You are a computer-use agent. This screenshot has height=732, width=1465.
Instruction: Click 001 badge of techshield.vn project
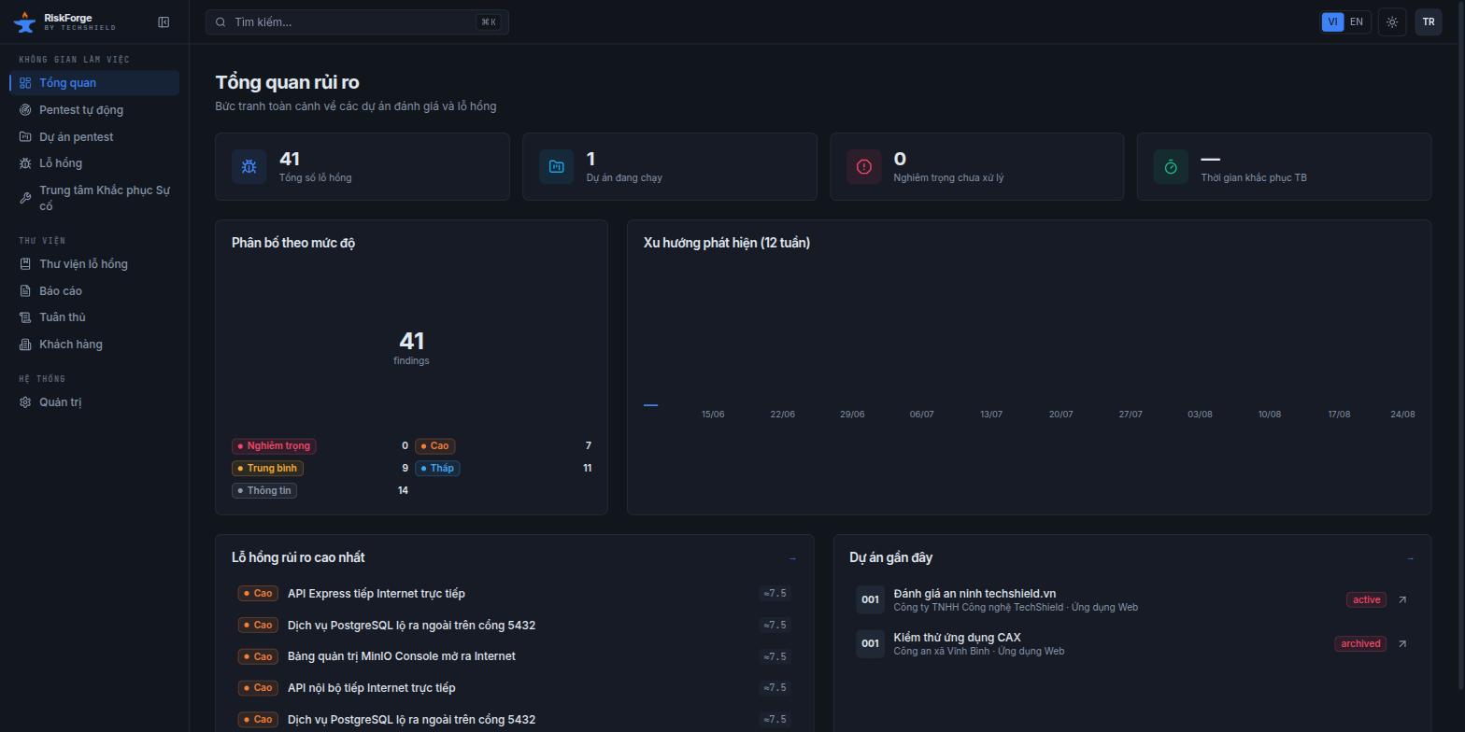(870, 599)
